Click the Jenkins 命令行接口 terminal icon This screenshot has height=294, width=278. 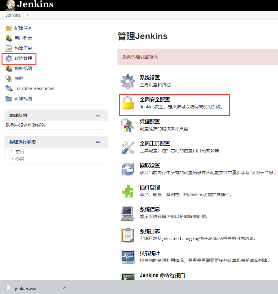pyautogui.click(x=128, y=276)
